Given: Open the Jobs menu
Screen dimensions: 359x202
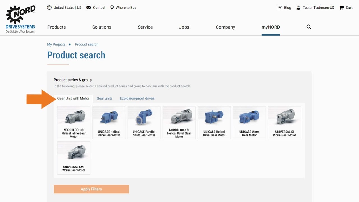Looking at the screenshot, I should click(x=184, y=27).
